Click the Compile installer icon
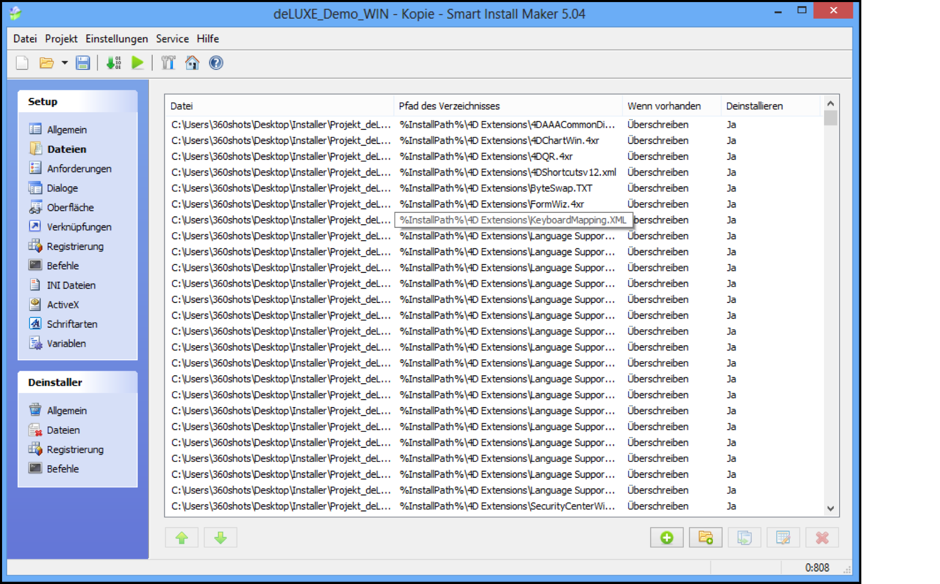 (x=113, y=63)
